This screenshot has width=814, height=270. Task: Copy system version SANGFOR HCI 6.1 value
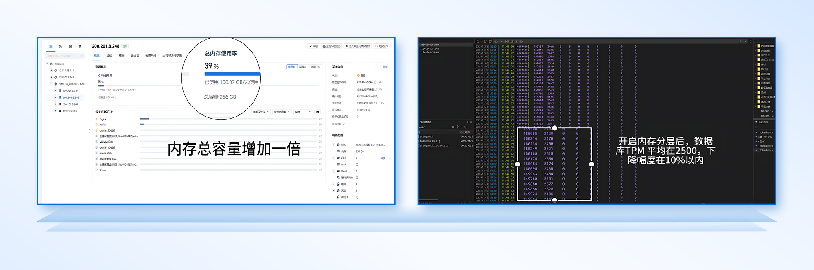(383, 103)
